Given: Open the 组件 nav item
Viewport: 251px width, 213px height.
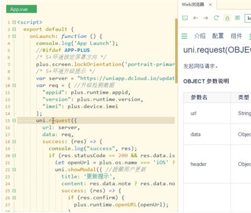Looking at the screenshot, I should click(236, 36).
